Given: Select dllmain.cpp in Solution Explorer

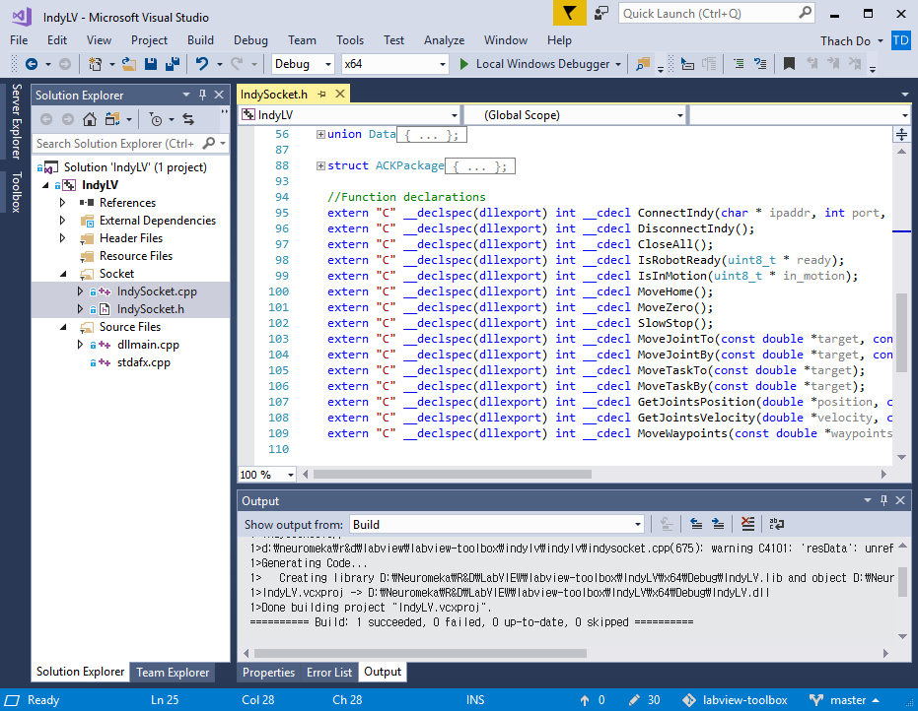Looking at the screenshot, I should coord(148,345).
